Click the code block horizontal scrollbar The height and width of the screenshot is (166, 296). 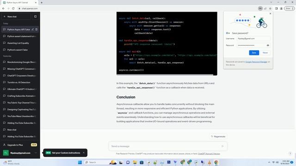point(165,75)
